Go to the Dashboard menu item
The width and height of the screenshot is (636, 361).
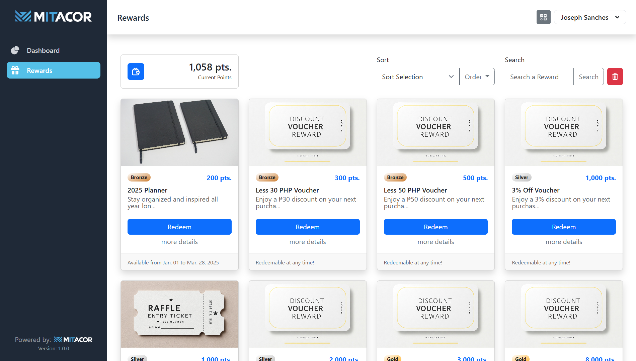(x=43, y=50)
